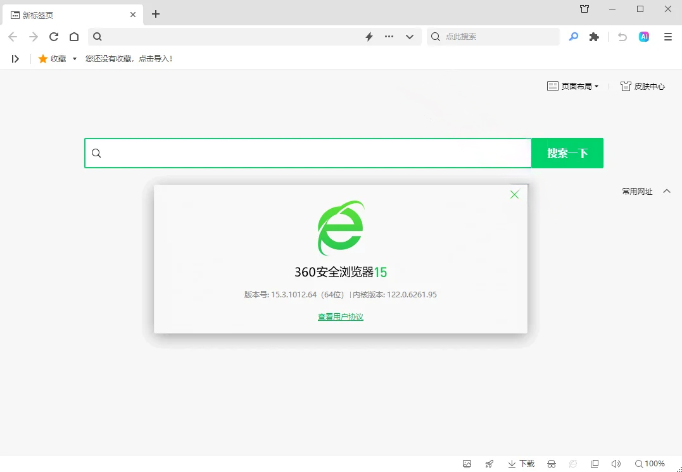Click 您还没有收藏,点击导入 link
This screenshot has width=682, height=472.
click(129, 59)
